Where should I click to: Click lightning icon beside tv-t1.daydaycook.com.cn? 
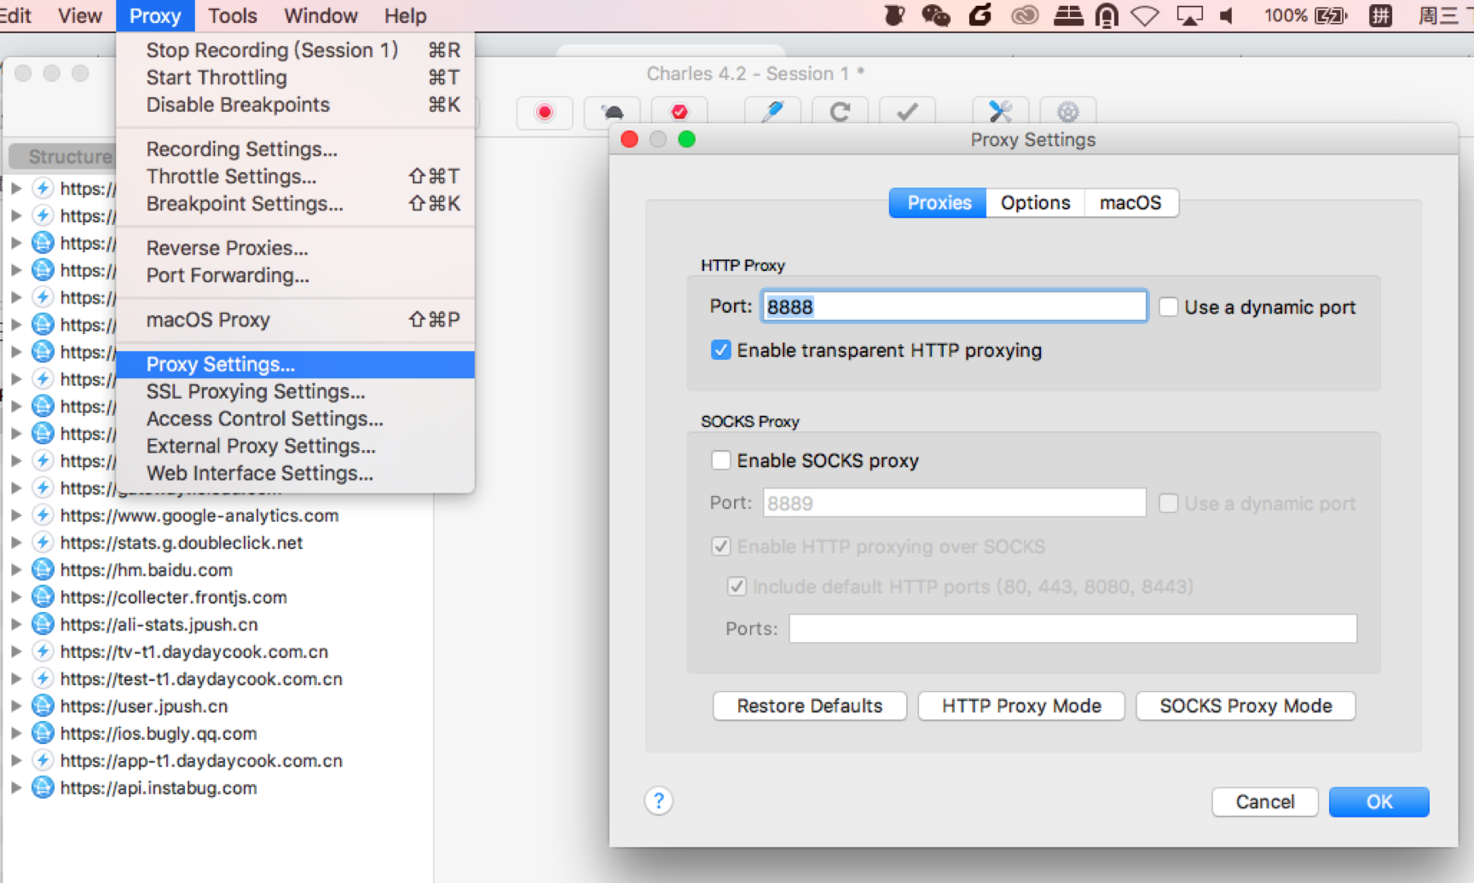tap(43, 651)
